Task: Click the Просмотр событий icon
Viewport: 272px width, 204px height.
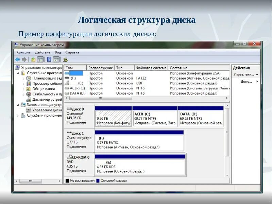Action: click(x=29, y=83)
